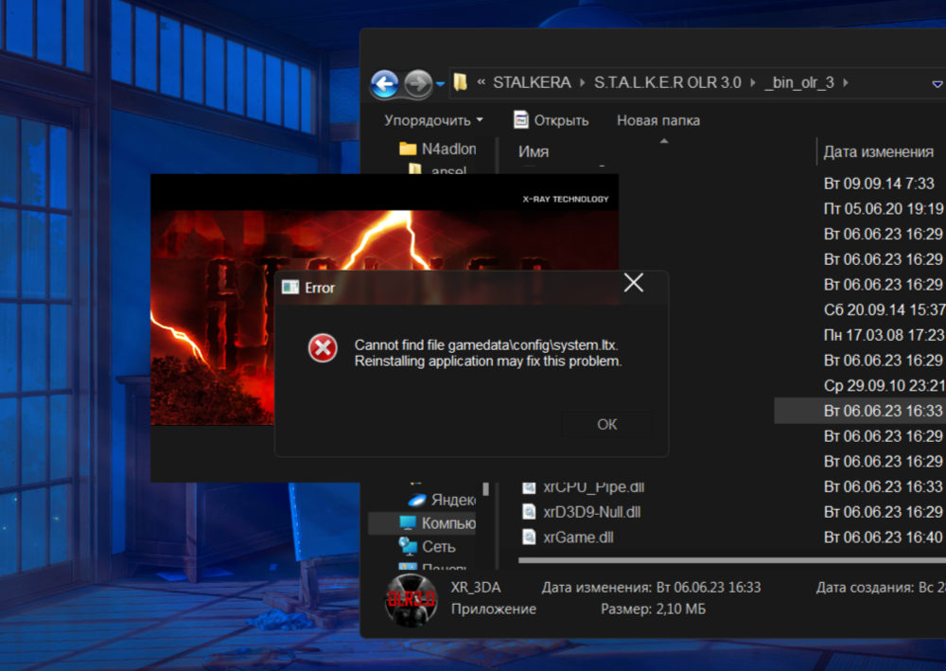Click the folder icon in address bar
946x671 pixels.
[461, 82]
